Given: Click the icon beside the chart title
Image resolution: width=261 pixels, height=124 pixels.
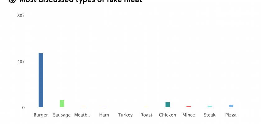Looking at the screenshot, I should [x=12, y=1].
